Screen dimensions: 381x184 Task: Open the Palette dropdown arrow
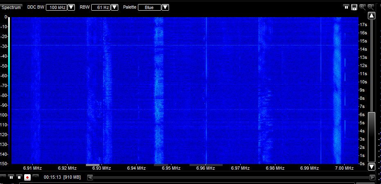(165, 7)
